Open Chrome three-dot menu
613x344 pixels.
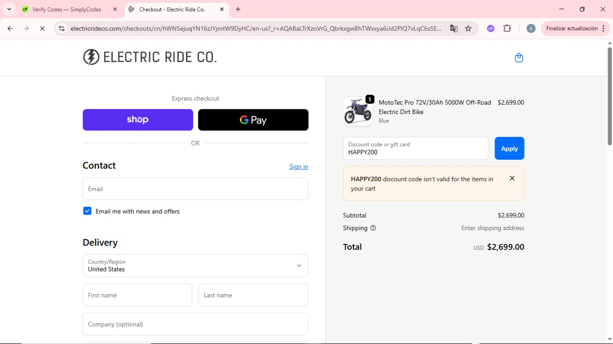coord(604,29)
